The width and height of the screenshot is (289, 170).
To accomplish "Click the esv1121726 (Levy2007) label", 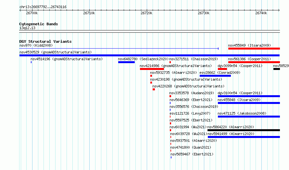I will tap(190, 113).
